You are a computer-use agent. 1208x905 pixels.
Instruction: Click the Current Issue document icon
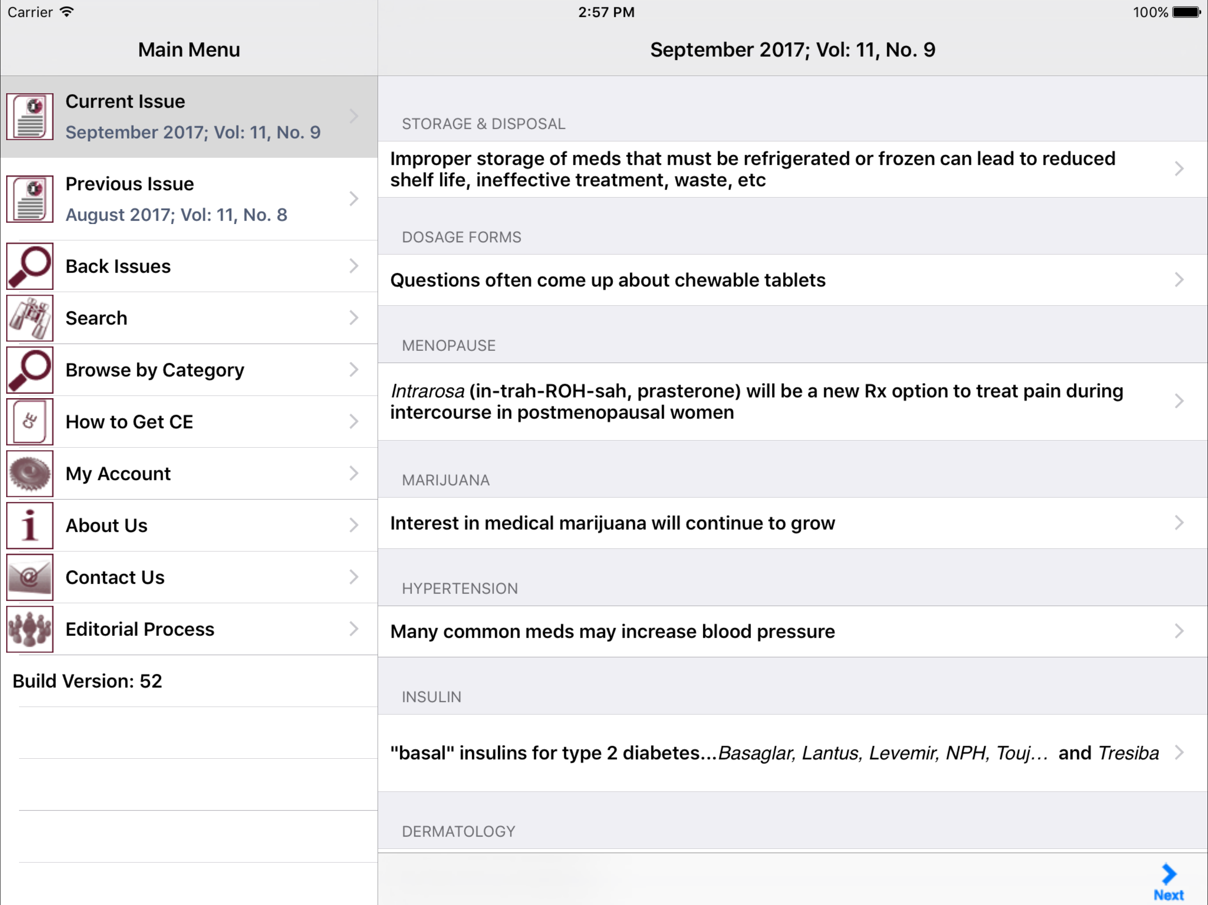click(x=30, y=117)
